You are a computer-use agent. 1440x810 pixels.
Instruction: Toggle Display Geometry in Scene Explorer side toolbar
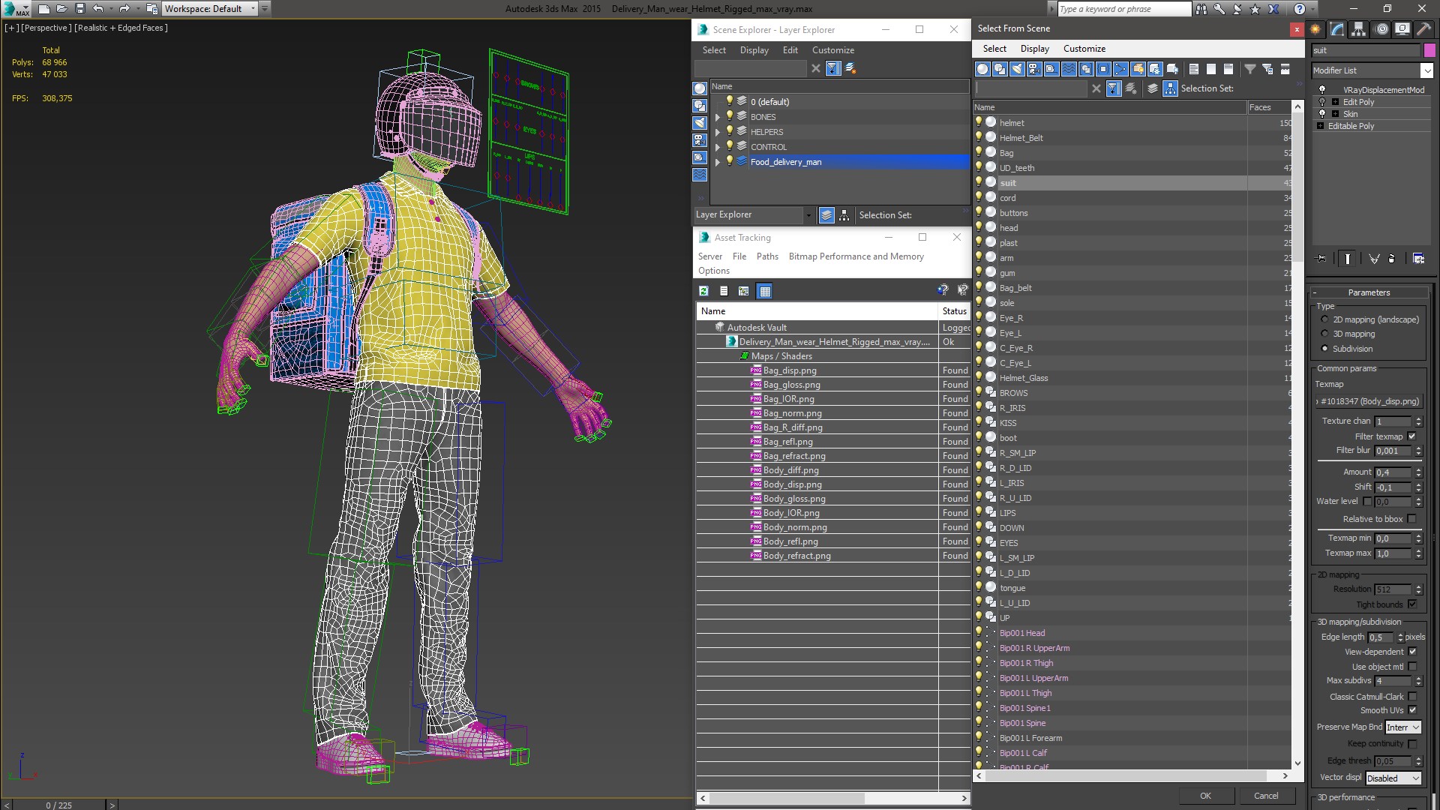pos(700,88)
